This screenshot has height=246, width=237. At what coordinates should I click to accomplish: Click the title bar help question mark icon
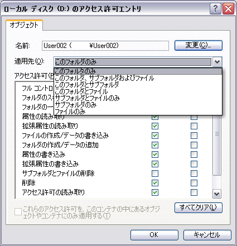(215, 9)
